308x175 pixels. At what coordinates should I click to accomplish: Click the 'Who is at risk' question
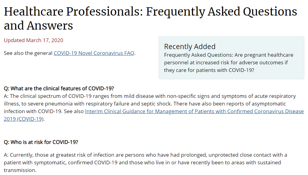tap(41, 142)
